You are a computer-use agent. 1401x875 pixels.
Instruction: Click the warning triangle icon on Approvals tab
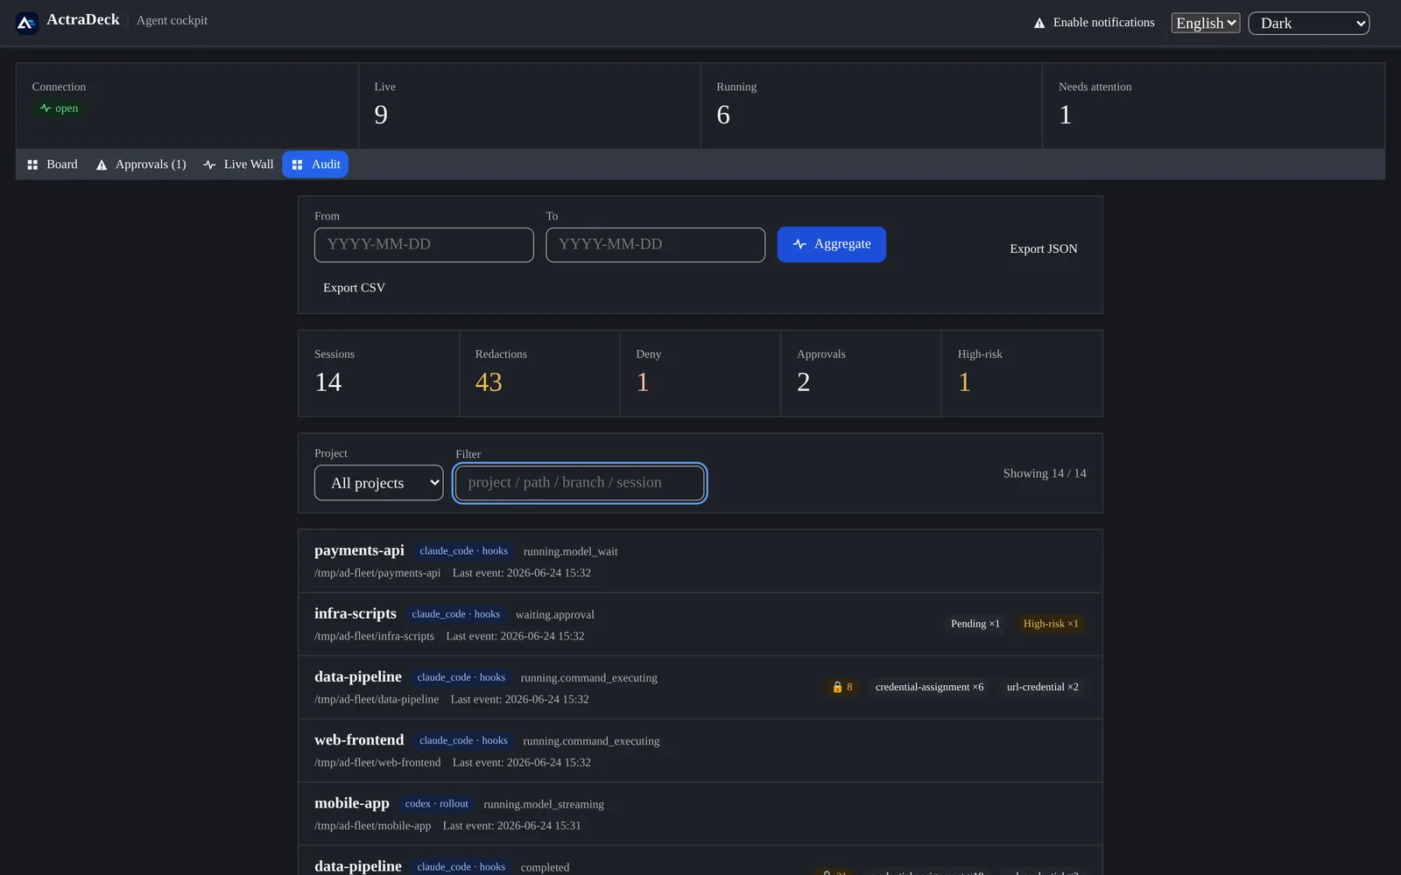coord(102,164)
